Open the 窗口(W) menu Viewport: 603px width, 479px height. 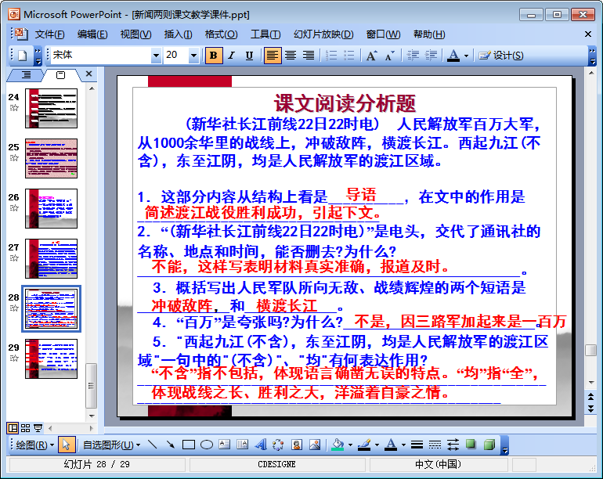click(383, 34)
